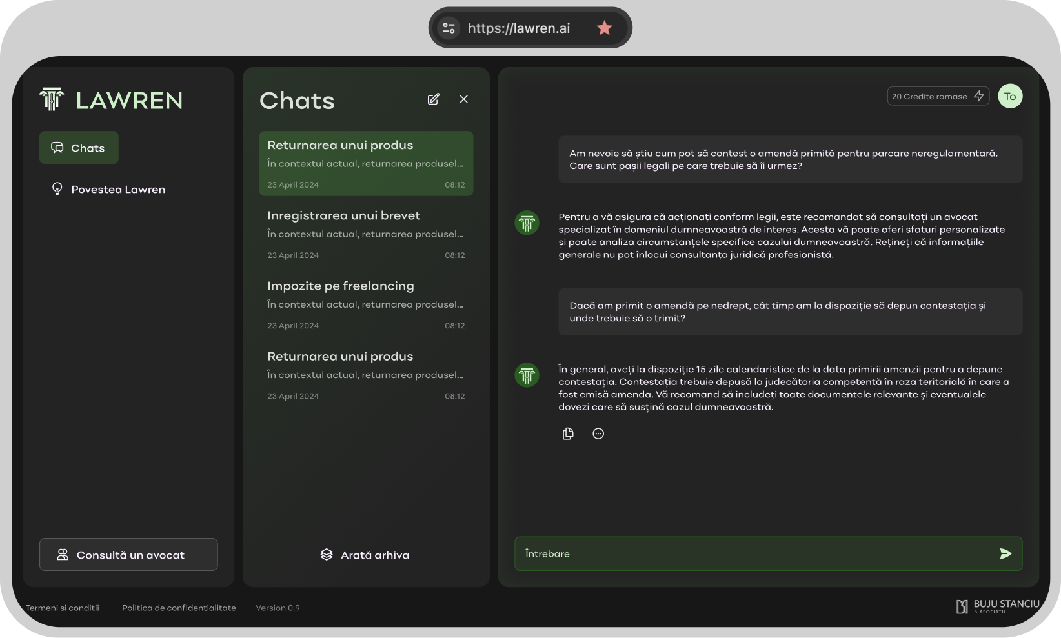
Task: Click the date under Inregistrarea unui brevet
Action: [293, 255]
